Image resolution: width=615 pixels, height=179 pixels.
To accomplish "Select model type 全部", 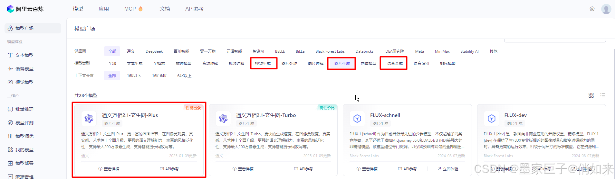I will coord(112,64).
